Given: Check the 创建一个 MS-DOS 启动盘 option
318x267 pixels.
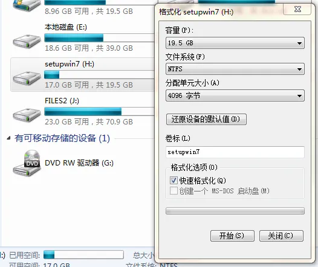Looking at the screenshot, I should pos(174,191).
